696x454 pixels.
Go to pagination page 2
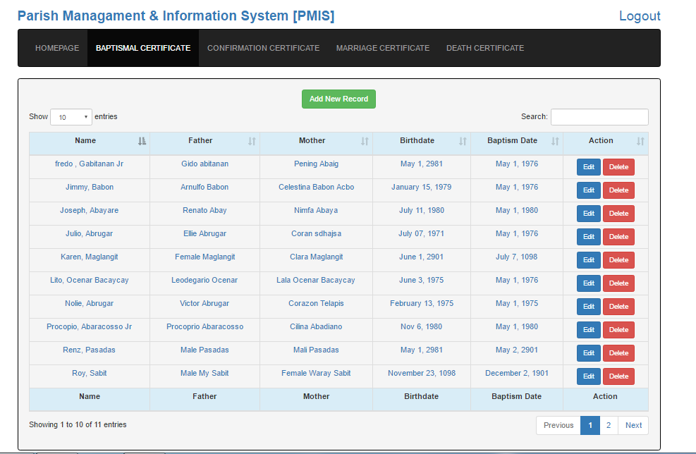point(609,425)
